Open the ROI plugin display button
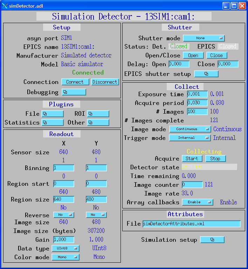This screenshot has height=269, width=248. 98,114
